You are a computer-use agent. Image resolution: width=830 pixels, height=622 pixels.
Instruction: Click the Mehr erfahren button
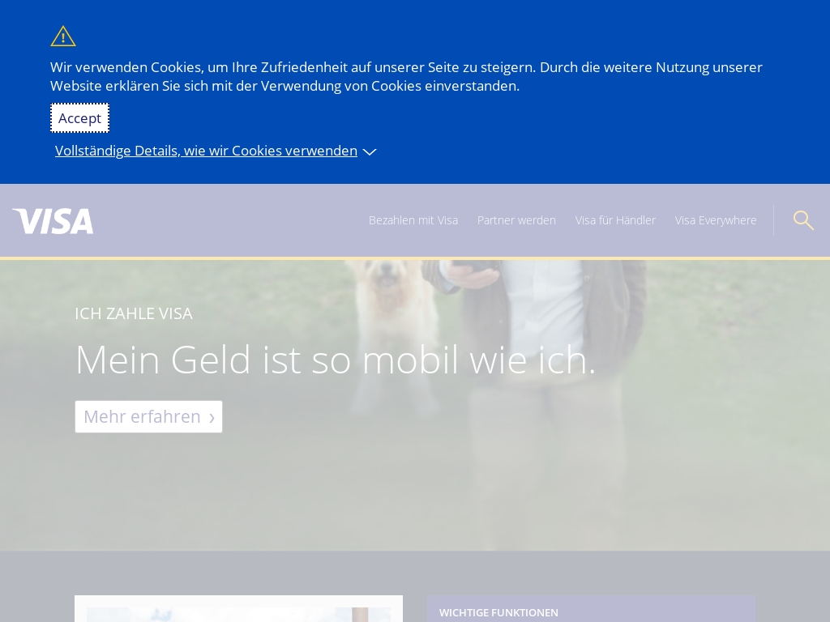tap(149, 417)
